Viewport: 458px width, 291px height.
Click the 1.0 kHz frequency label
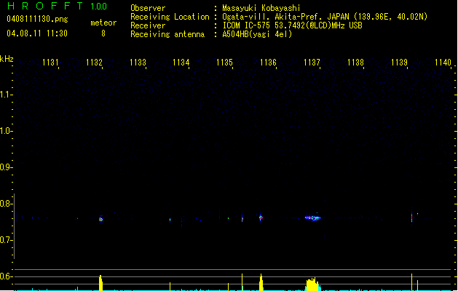pyautogui.click(x=6, y=131)
